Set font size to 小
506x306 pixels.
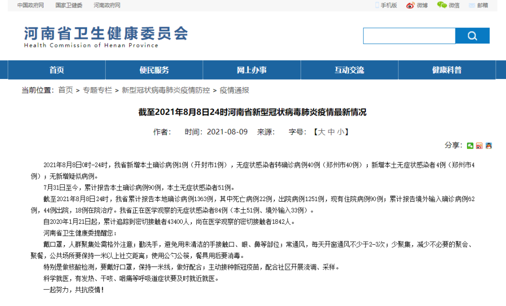(x=341, y=132)
